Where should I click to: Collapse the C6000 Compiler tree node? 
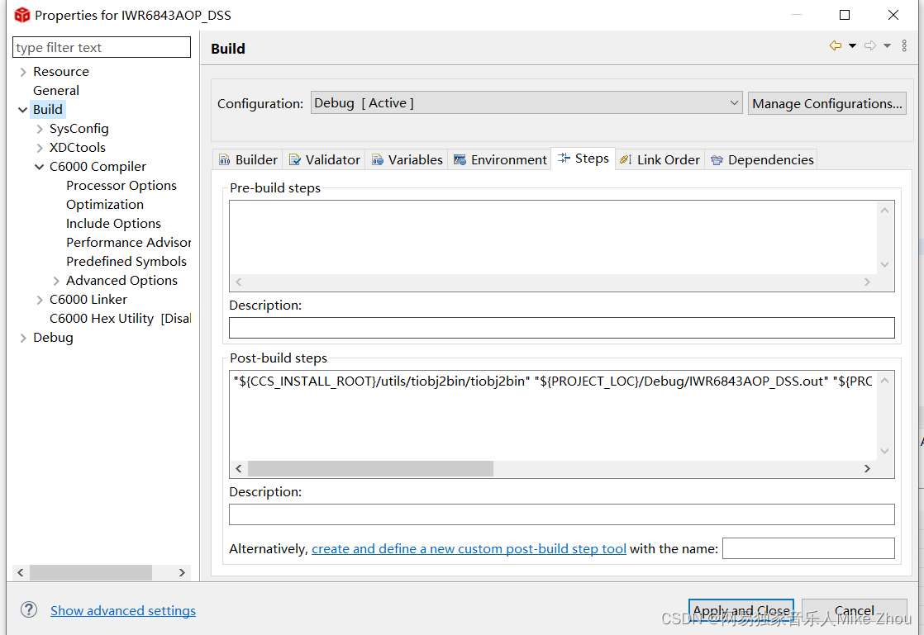point(39,166)
